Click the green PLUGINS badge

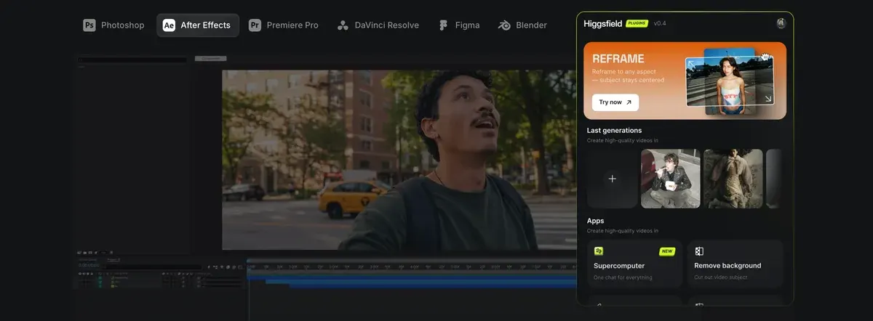pyautogui.click(x=637, y=23)
